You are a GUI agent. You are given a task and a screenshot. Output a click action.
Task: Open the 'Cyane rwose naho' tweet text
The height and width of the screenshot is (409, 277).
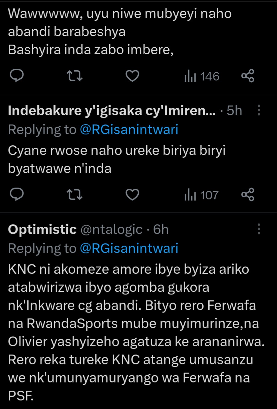point(117,159)
